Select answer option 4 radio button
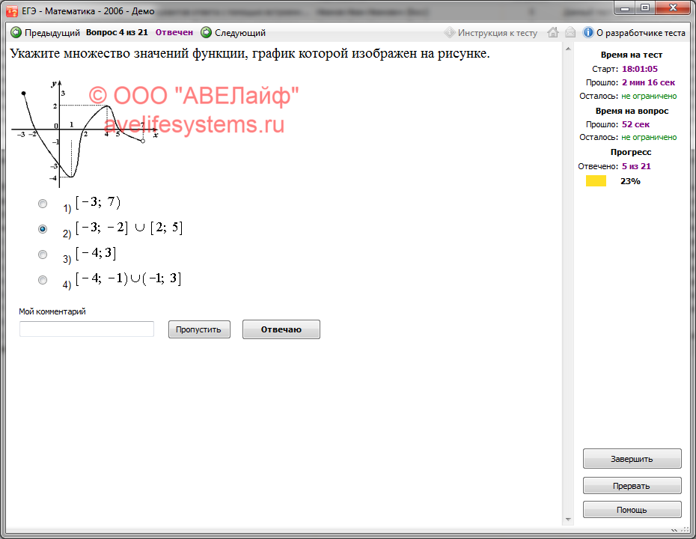 coord(43,280)
